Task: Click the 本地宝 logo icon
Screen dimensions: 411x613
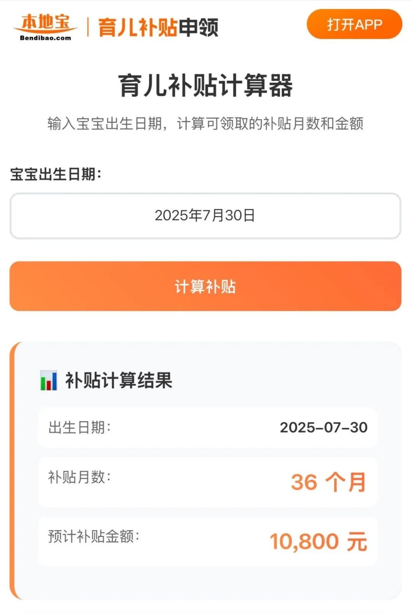Action: click(46, 23)
